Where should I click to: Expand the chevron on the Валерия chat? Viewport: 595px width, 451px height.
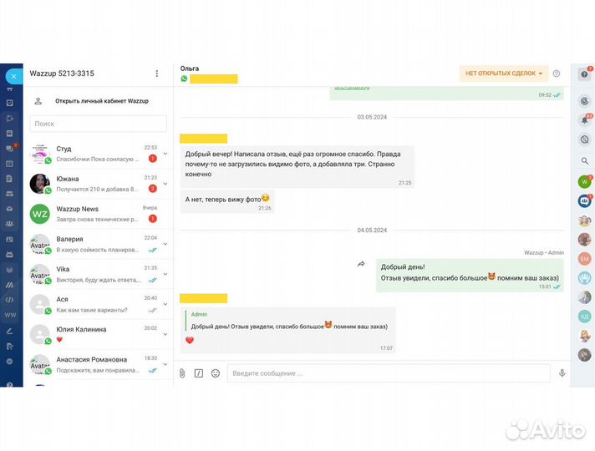point(165,244)
